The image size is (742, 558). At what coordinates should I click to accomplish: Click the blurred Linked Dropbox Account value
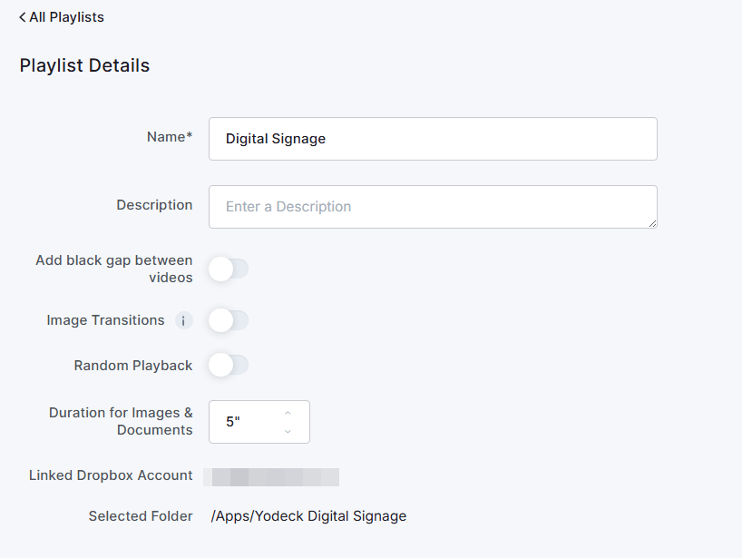coord(271,476)
